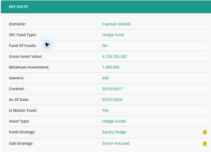211x152 pixels.
Task: Click the As Of Date label
Action: tap(19, 100)
